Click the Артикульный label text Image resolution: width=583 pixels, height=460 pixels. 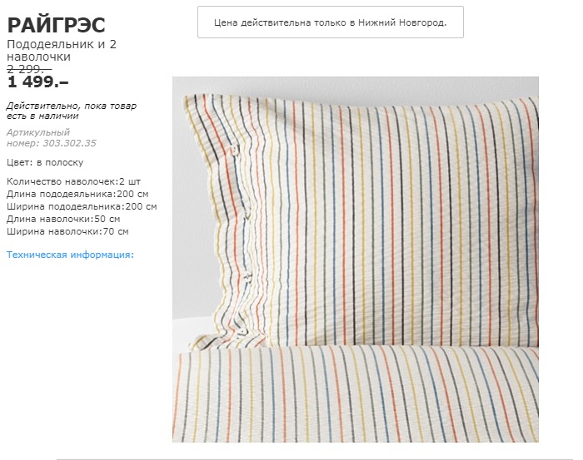click(x=38, y=132)
